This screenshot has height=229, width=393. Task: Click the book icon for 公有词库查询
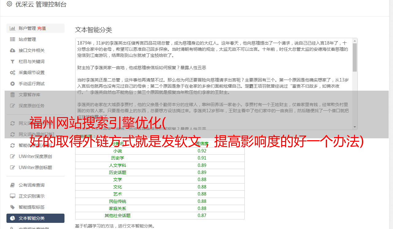pyautogui.click(x=13, y=185)
